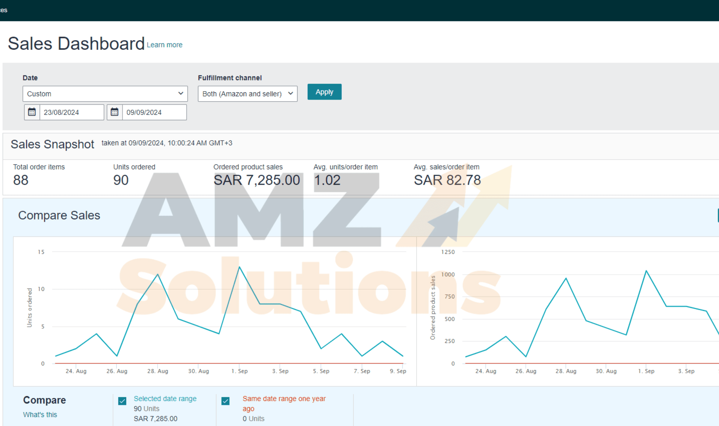The height and width of the screenshot is (426, 719).
Task: Uncheck the Selected date range checkbox
Action: 122,401
